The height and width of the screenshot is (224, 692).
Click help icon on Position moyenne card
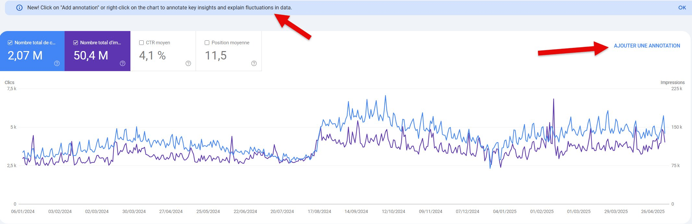coord(254,63)
